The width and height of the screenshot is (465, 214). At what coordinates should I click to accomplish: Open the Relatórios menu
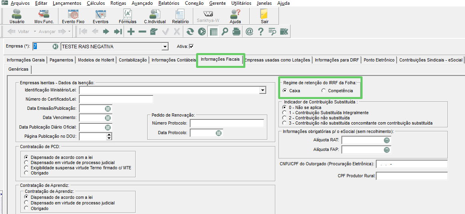coord(169,3)
